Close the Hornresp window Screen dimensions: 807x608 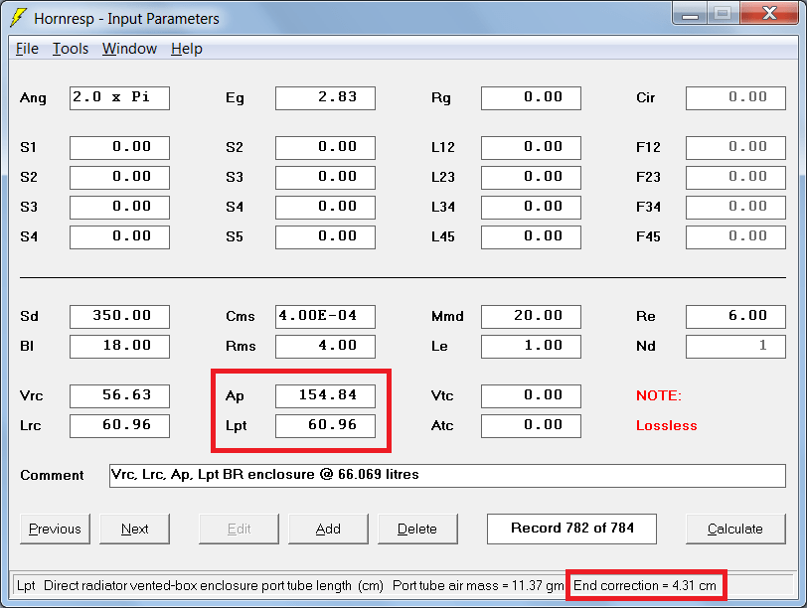point(769,14)
